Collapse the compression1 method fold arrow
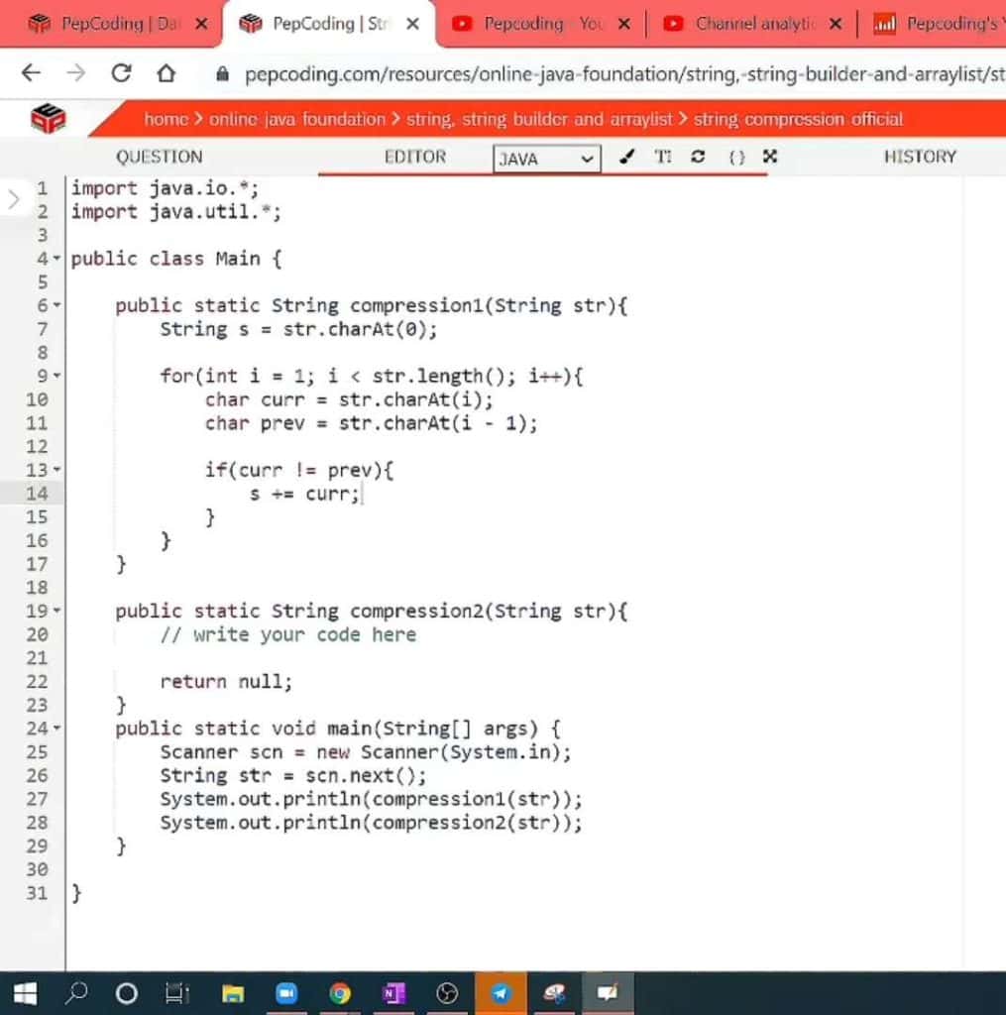The height and width of the screenshot is (1015, 1006). [55, 305]
